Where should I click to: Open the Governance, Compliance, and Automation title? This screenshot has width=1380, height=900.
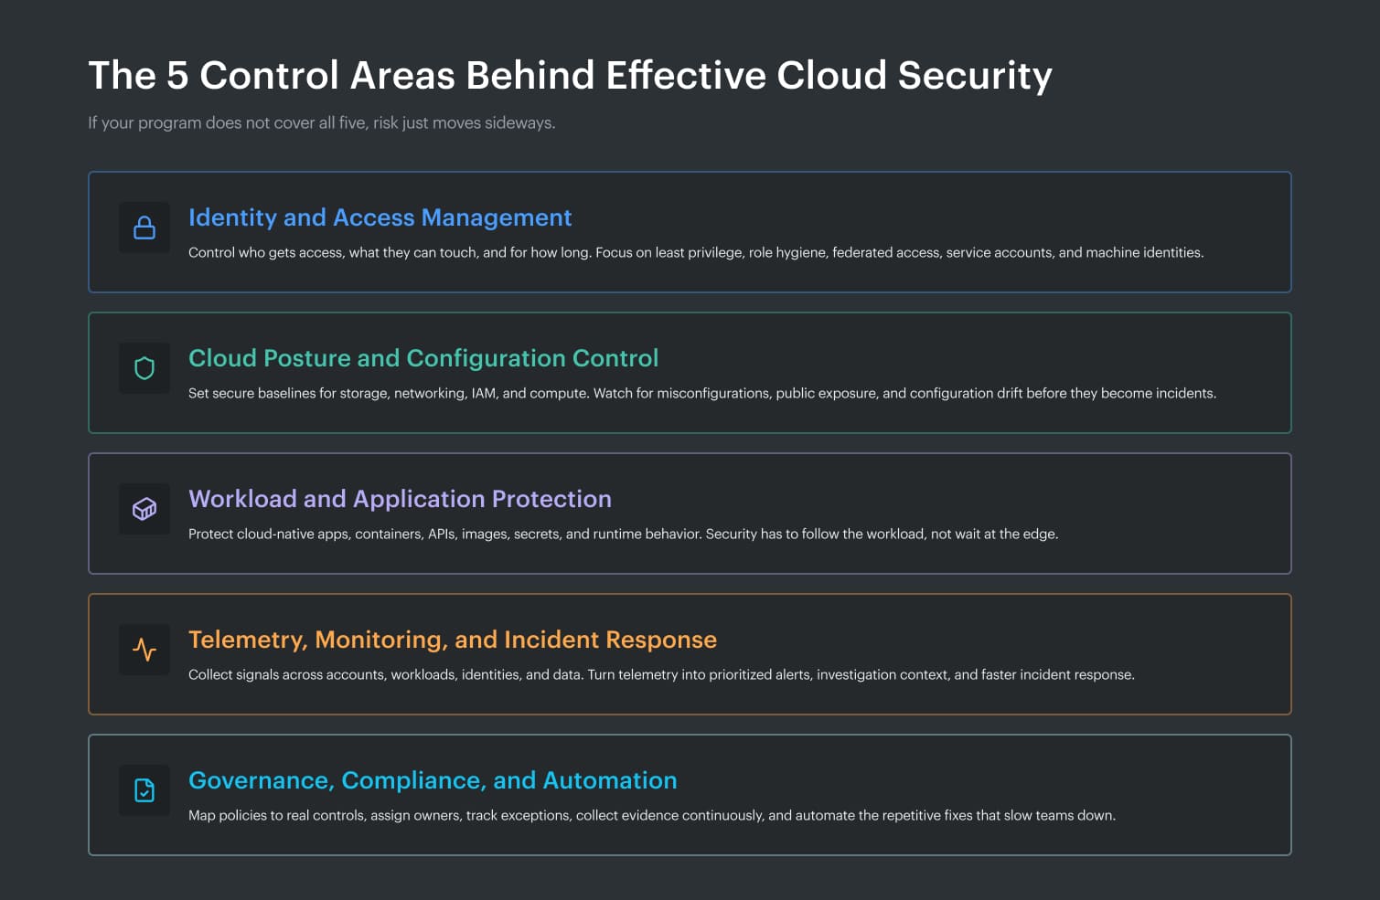[433, 780]
